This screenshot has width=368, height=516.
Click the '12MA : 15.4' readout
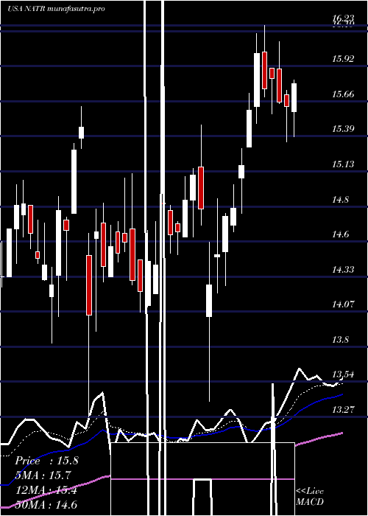(x=46, y=490)
